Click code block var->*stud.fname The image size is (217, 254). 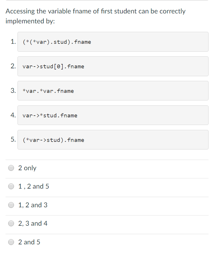[113, 115]
